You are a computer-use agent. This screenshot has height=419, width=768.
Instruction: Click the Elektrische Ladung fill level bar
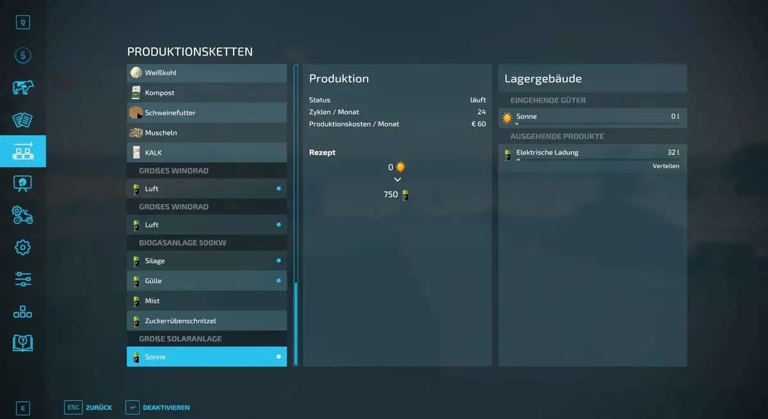(x=596, y=160)
